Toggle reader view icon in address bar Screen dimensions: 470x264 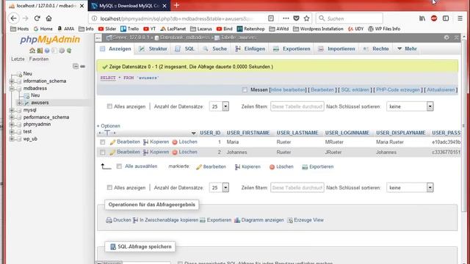271,18
